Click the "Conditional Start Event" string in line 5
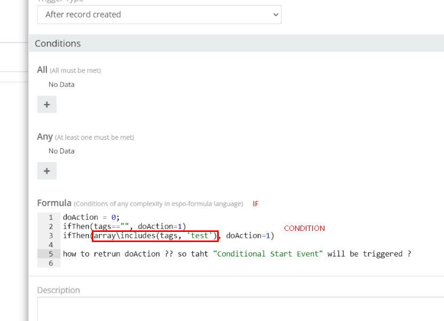Screen dimensions: 444x321 (268, 254)
